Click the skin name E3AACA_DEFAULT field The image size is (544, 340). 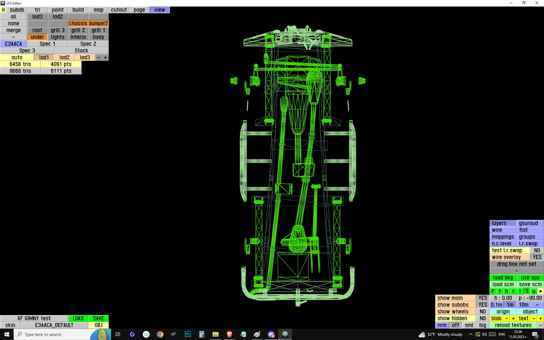pos(54,325)
